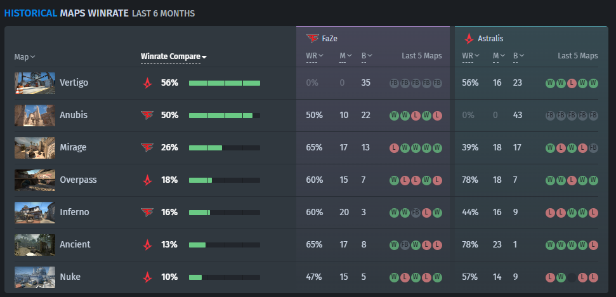The image size is (616, 297).
Task: Sort by FaZe M column
Action: [346, 56]
